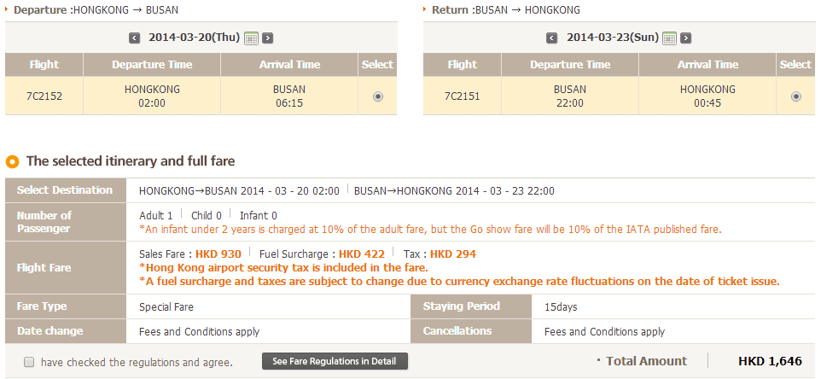
Task: Open See Fare Regulations in Detail
Action: pos(335,361)
